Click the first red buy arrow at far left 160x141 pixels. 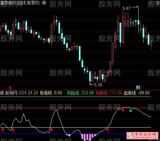click(x=3, y=130)
